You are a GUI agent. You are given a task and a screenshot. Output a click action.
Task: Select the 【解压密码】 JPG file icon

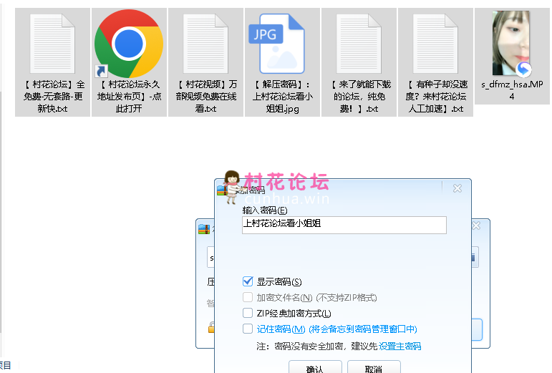pyautogui.click(x=276, y=43)
